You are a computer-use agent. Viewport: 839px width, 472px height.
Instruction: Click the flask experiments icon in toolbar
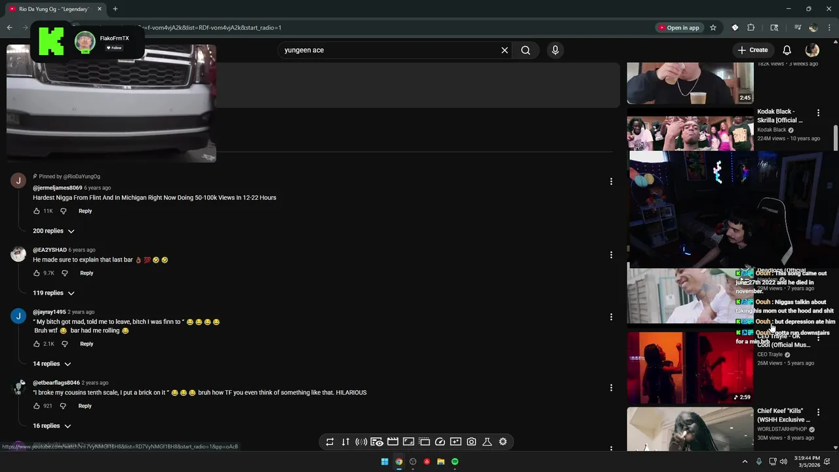(x=487, y=442)
